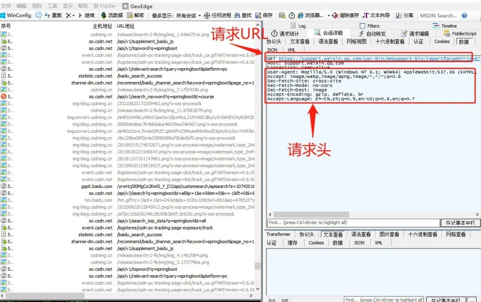Click the 重复 replay button
The height and width of the screenshot is (302, 481).
[x=53, y=15]
